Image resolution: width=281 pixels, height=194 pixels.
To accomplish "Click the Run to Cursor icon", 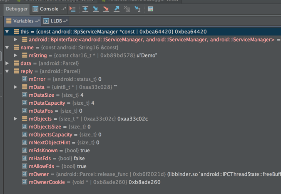I will point(137,9).
